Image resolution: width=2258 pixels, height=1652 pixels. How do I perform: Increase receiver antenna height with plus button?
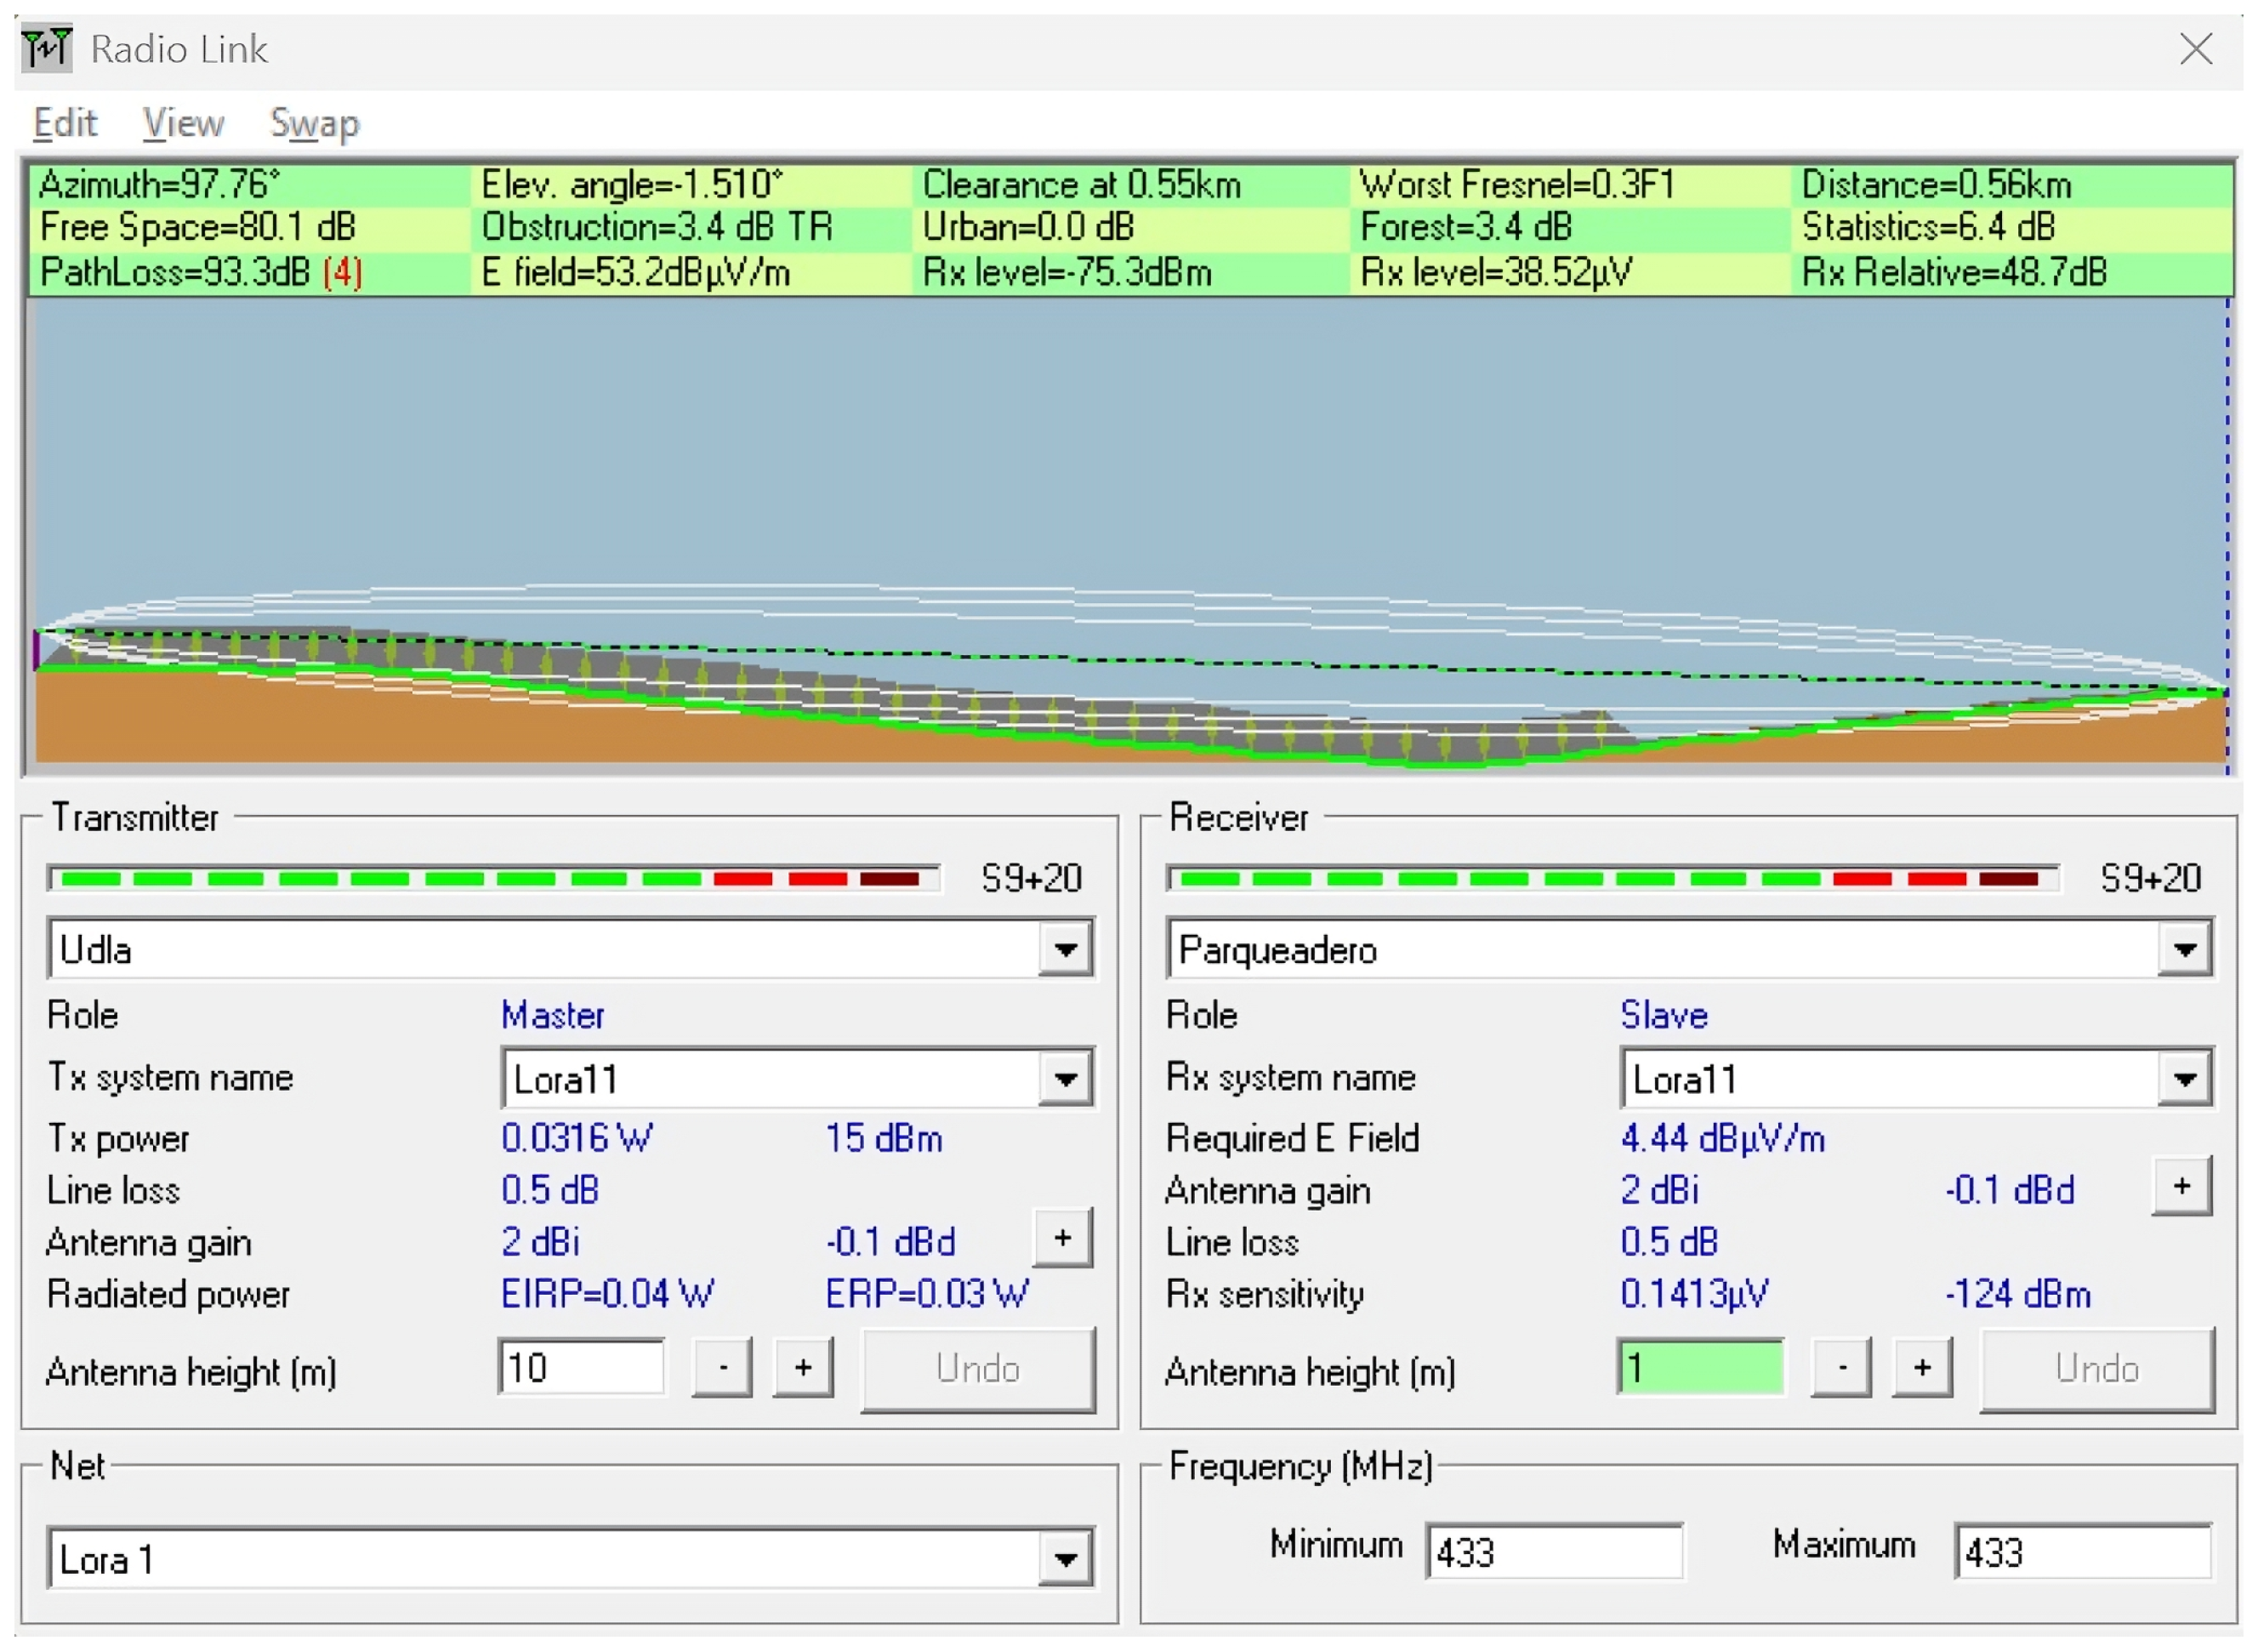pyautogui.click(x=1921, y=1366)
